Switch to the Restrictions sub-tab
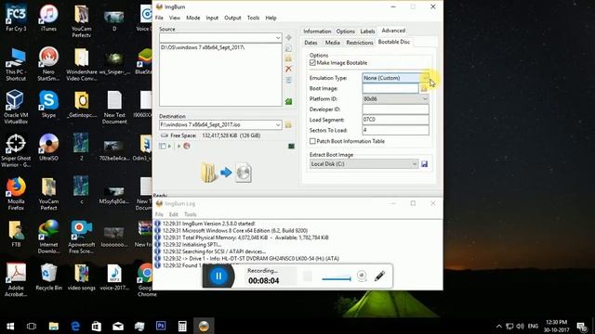Screen dimensions: 595x334 (360, 43)
